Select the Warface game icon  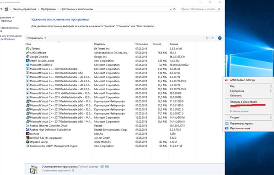28,134
